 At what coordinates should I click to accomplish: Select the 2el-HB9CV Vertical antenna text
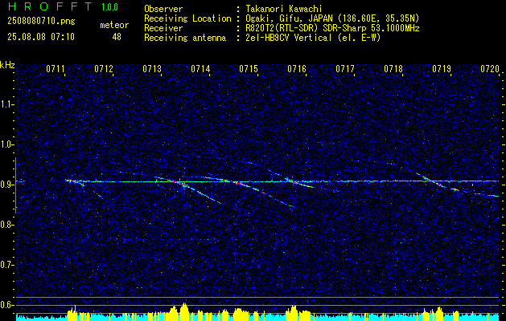tap(313, 38)
